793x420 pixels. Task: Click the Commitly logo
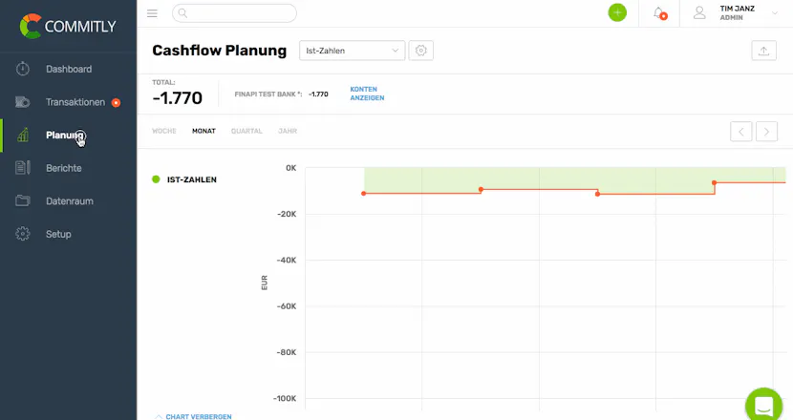pyautogui.click(x=68, y=26)
